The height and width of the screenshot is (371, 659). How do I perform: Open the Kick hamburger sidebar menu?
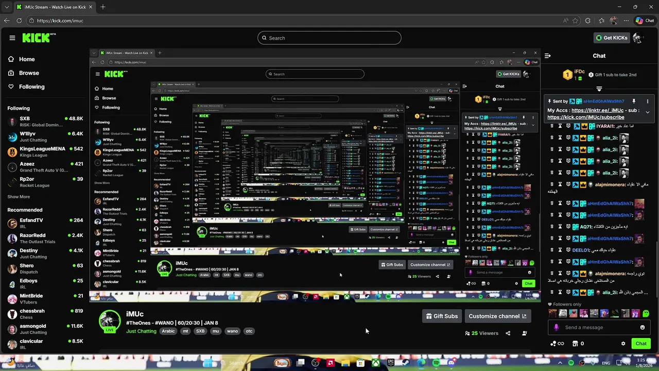tap(12, 38)
